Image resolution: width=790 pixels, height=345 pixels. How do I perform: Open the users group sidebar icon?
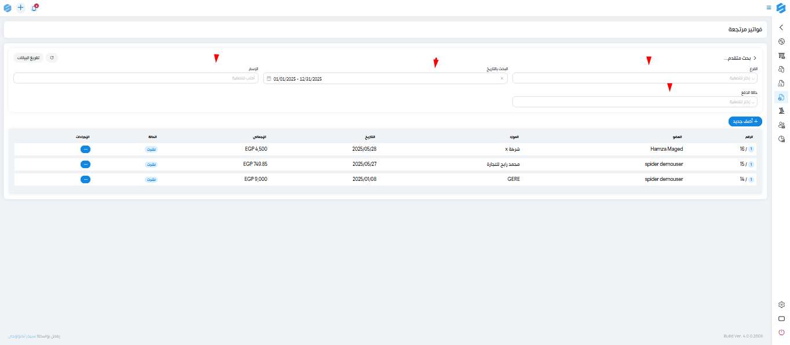pyautogui.click(x=781, y=125)
